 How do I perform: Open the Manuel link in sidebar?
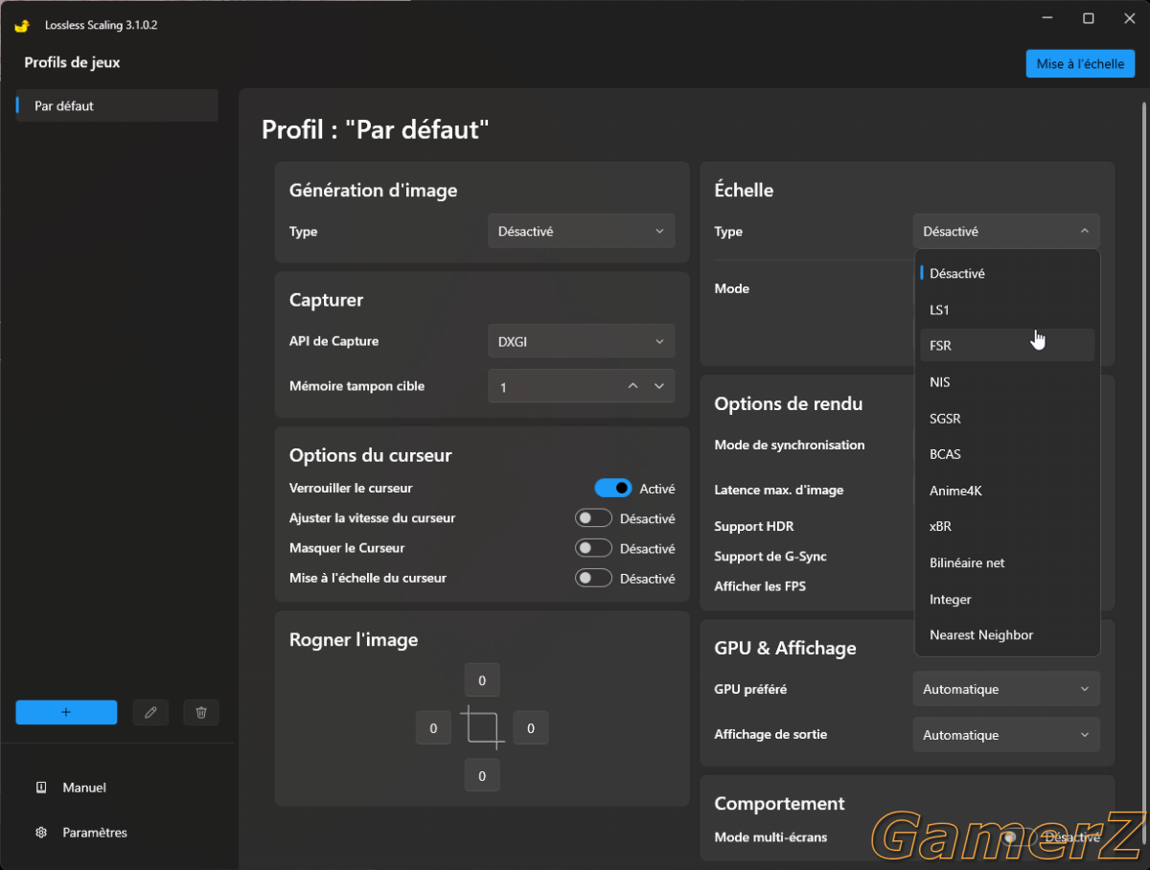coord(84,788)
